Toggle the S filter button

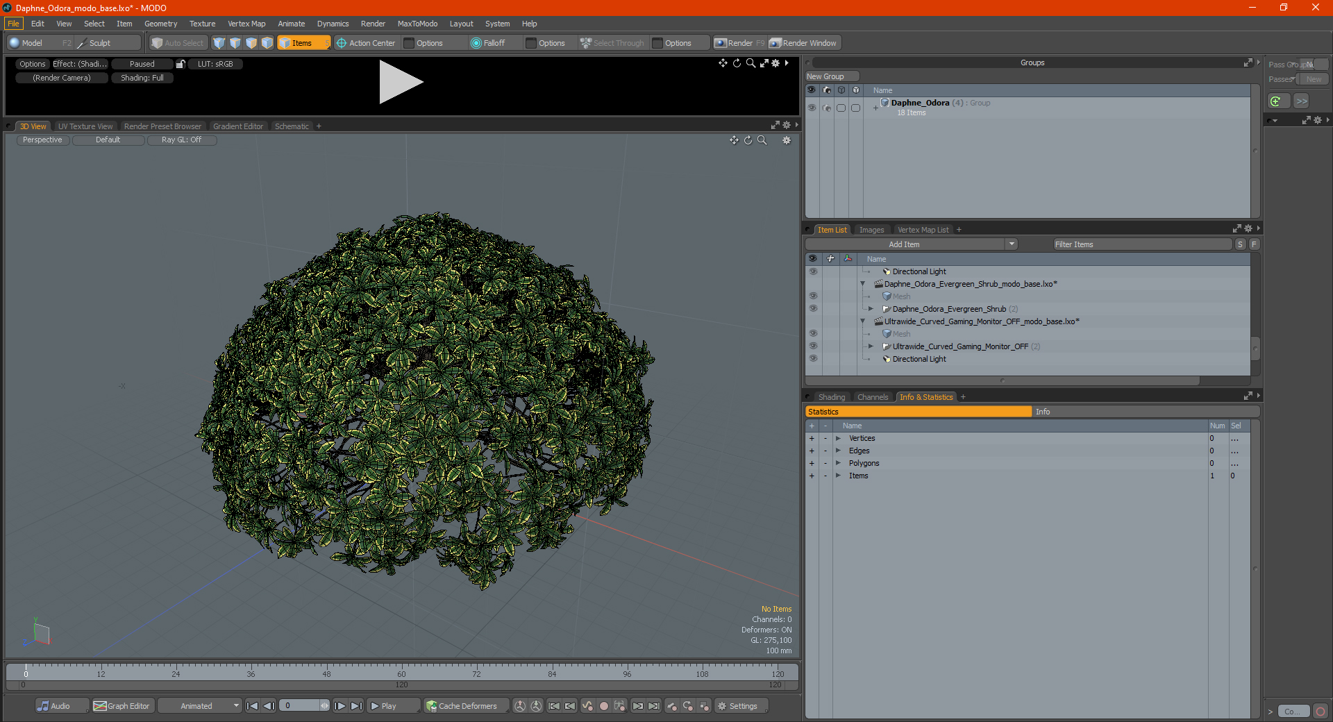point(1240,244)
